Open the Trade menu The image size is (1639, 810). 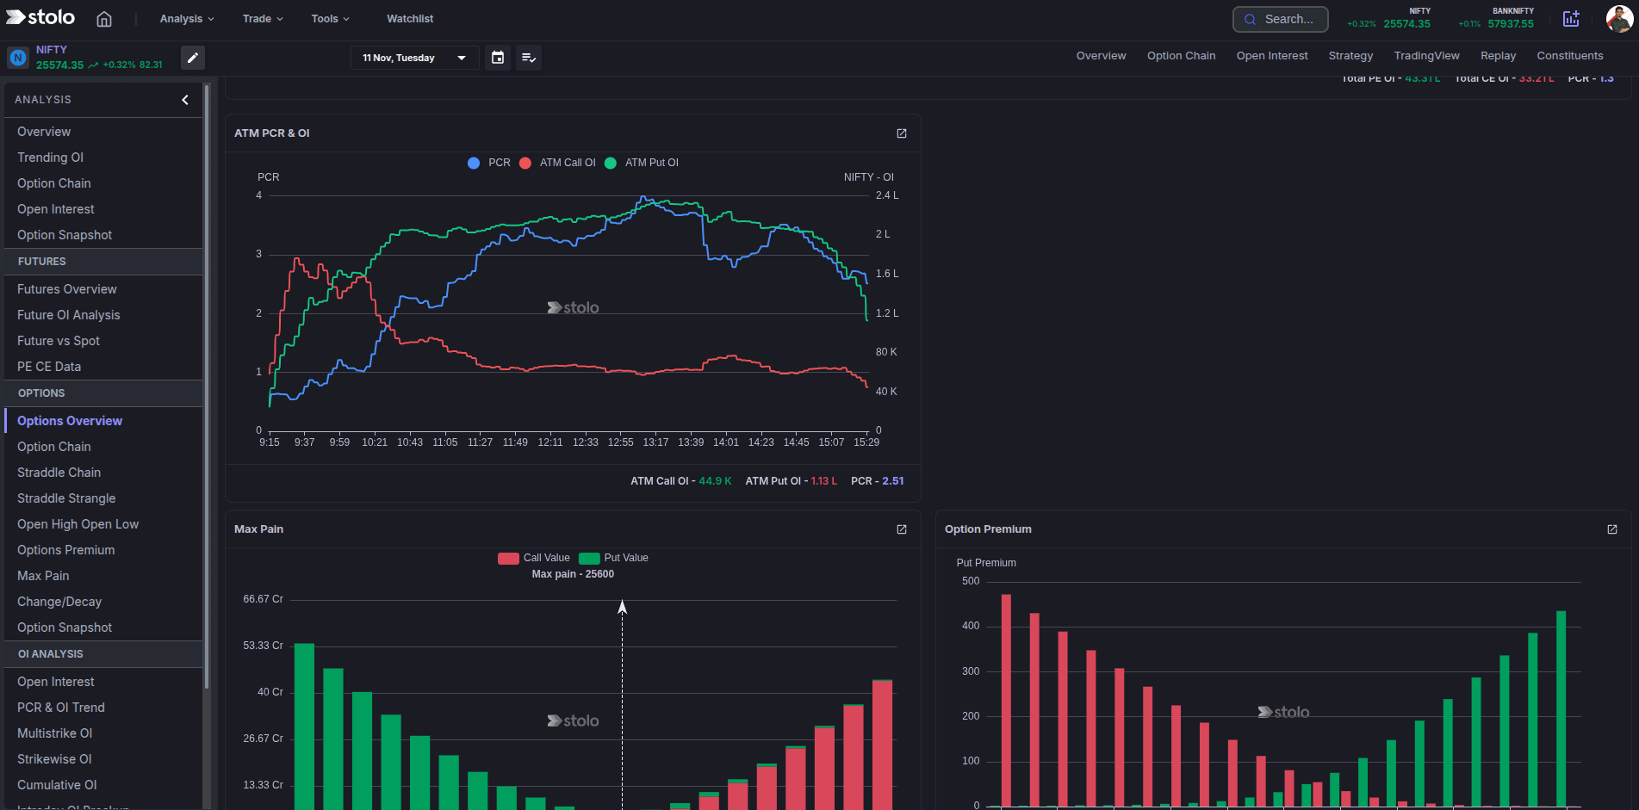pos(262,18)
